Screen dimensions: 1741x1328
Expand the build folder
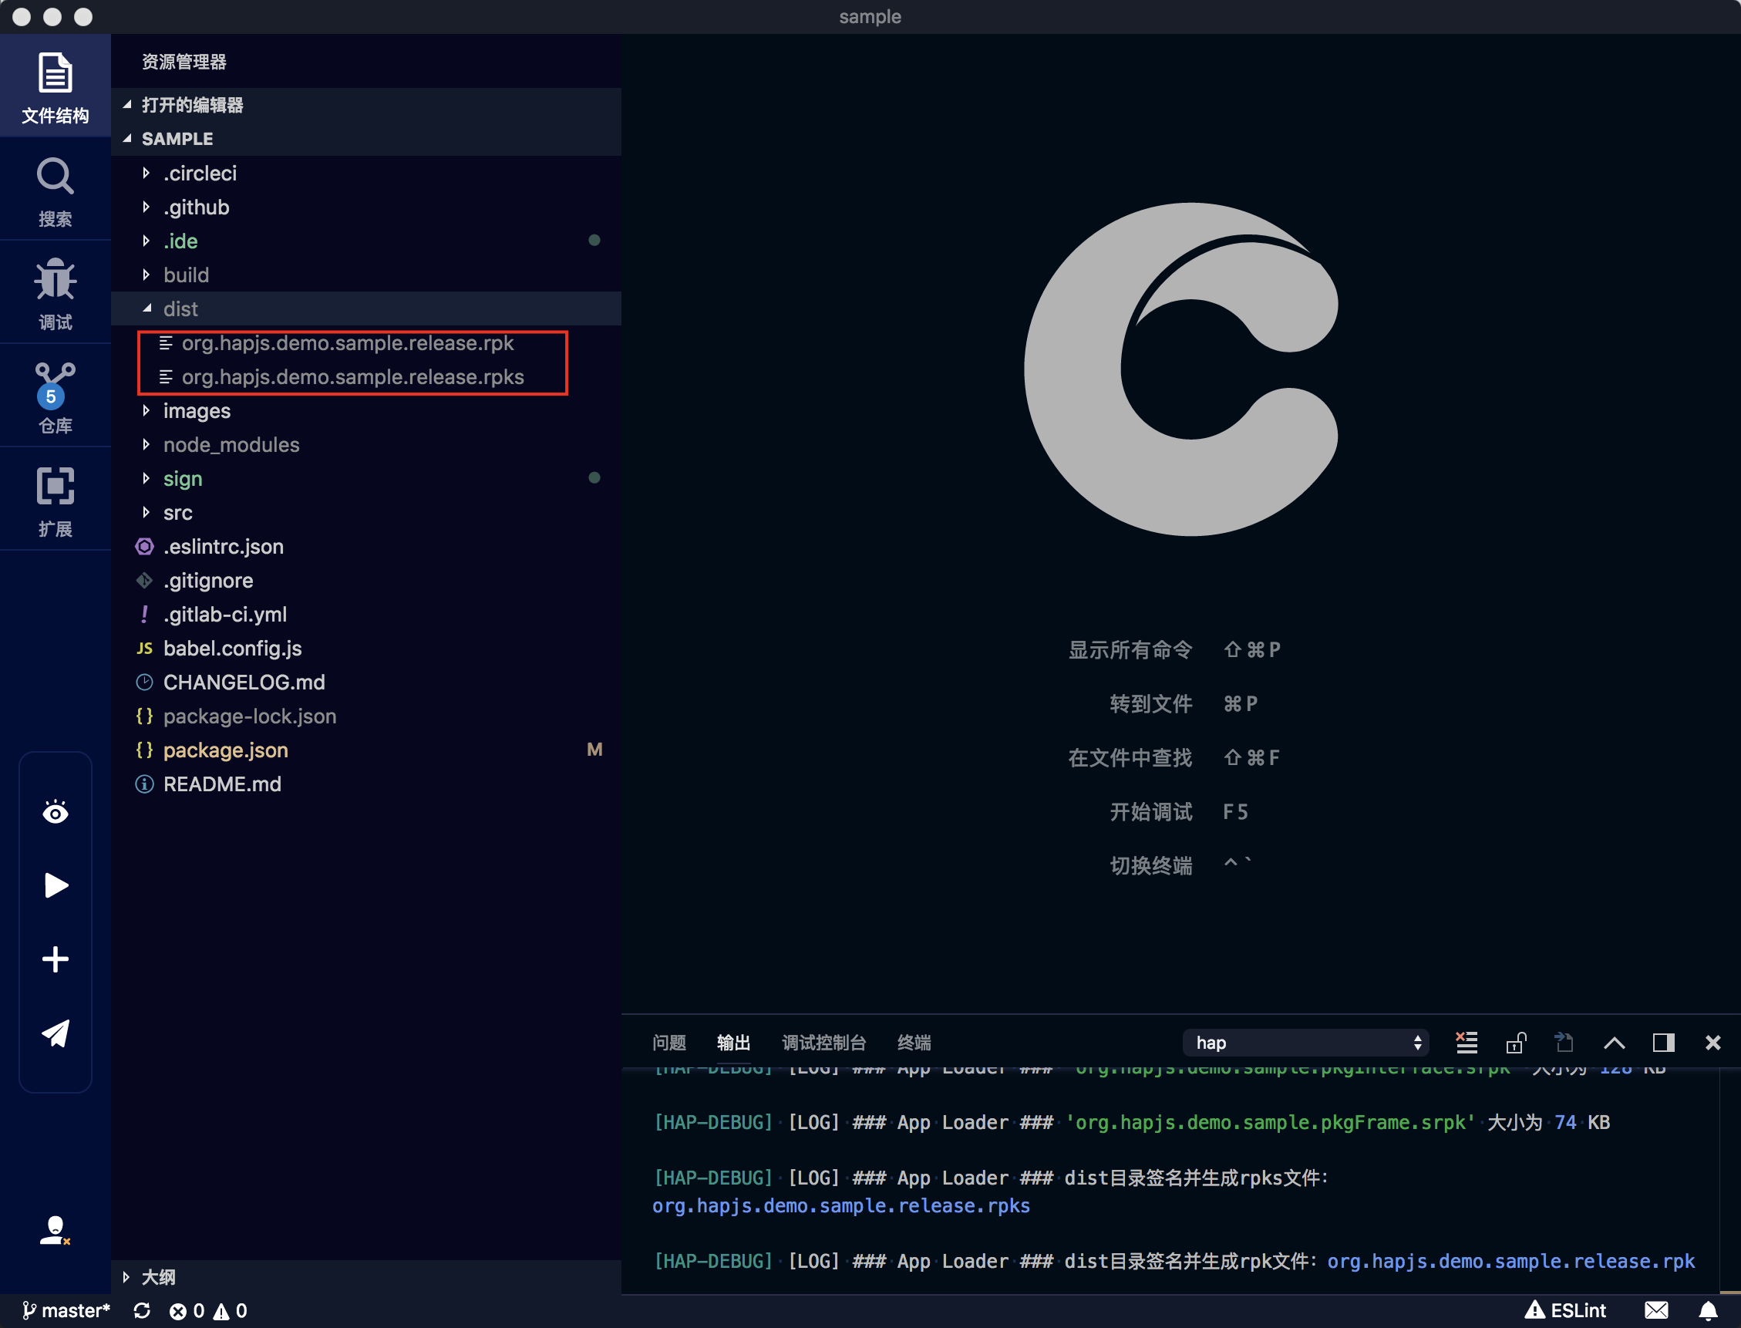pyautogui.click(x=366, y=275)
